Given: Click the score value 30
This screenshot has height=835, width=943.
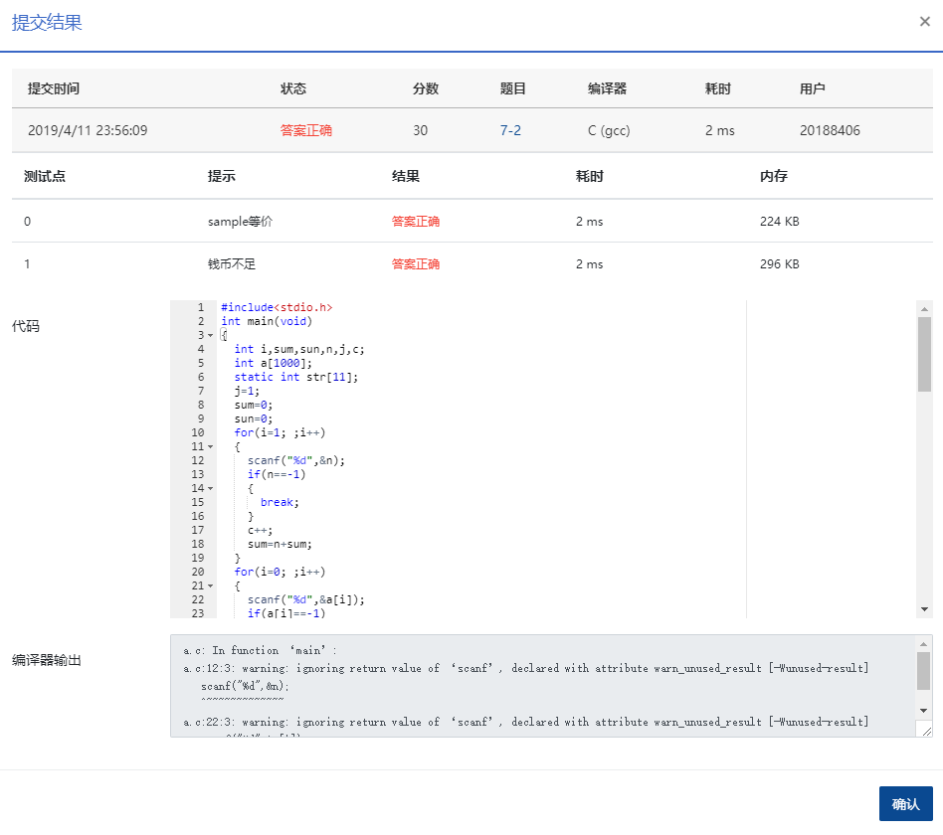Looking at the screenshot, I should coord(421,130).
